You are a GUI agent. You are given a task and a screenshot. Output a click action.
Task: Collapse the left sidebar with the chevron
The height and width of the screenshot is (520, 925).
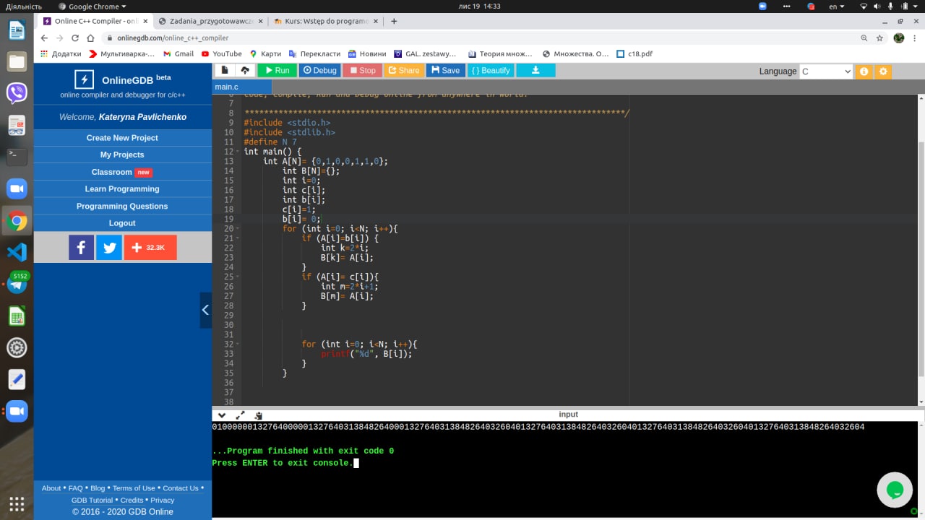(205, 310)
